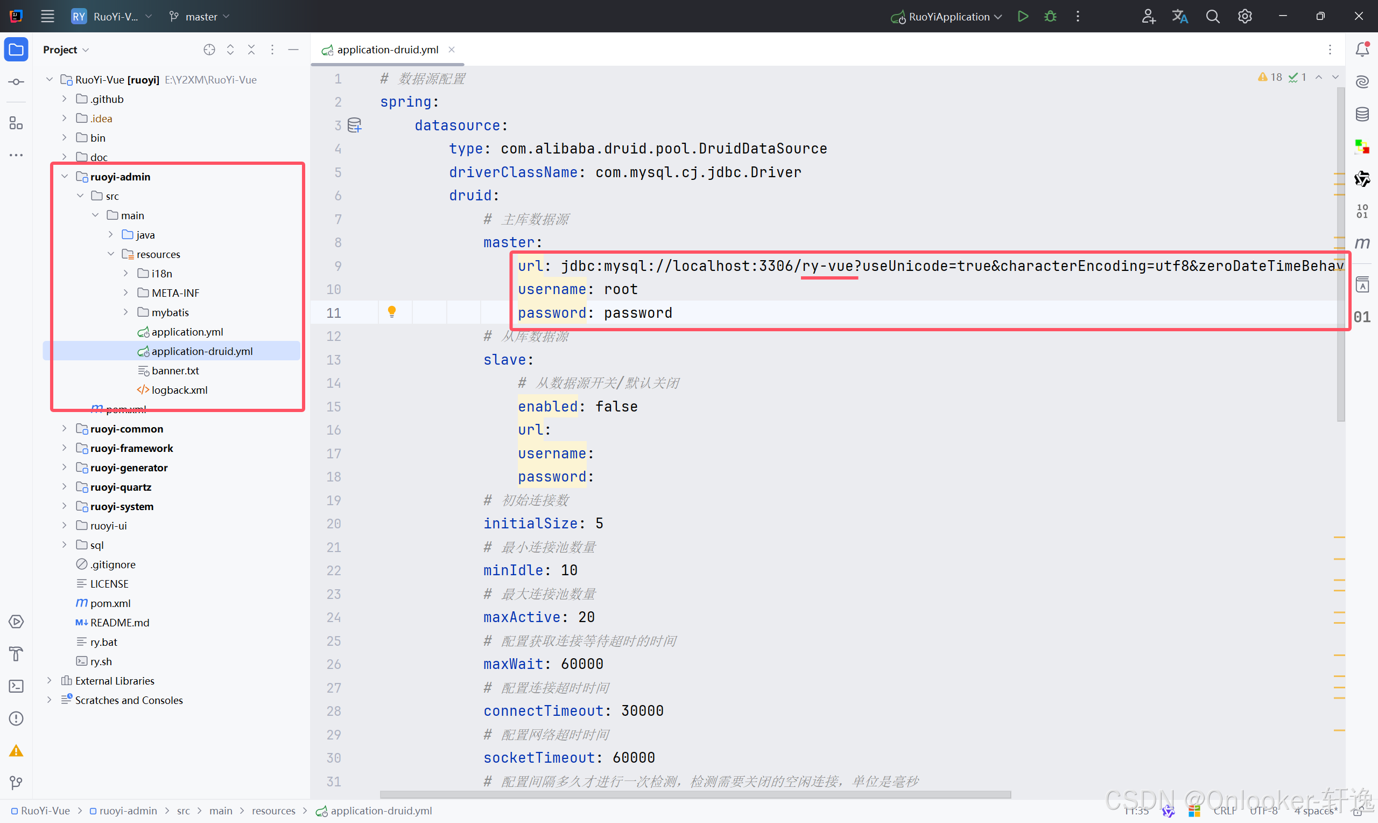
Task: Open Commit tool window in sidebar
Action: click(x=16, y=82)
